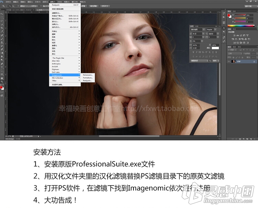
Task: Open the layer blend mode dropdown
Action: tap(235, 54)
